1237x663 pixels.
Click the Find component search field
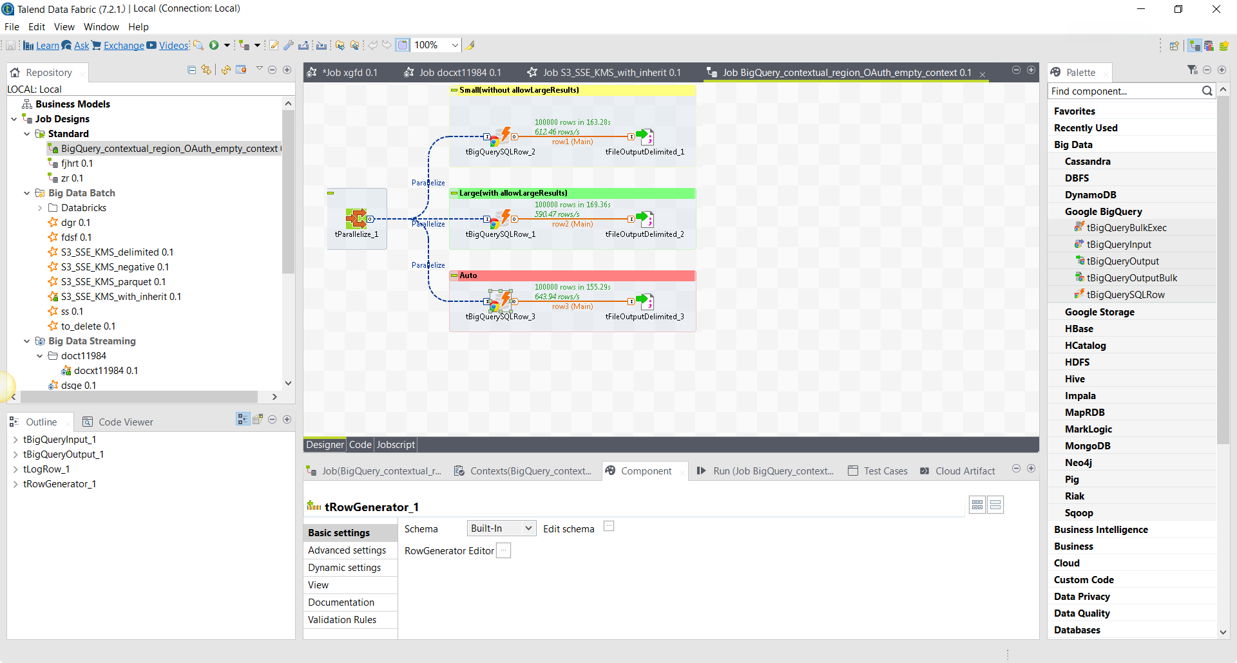[1124, 91]
